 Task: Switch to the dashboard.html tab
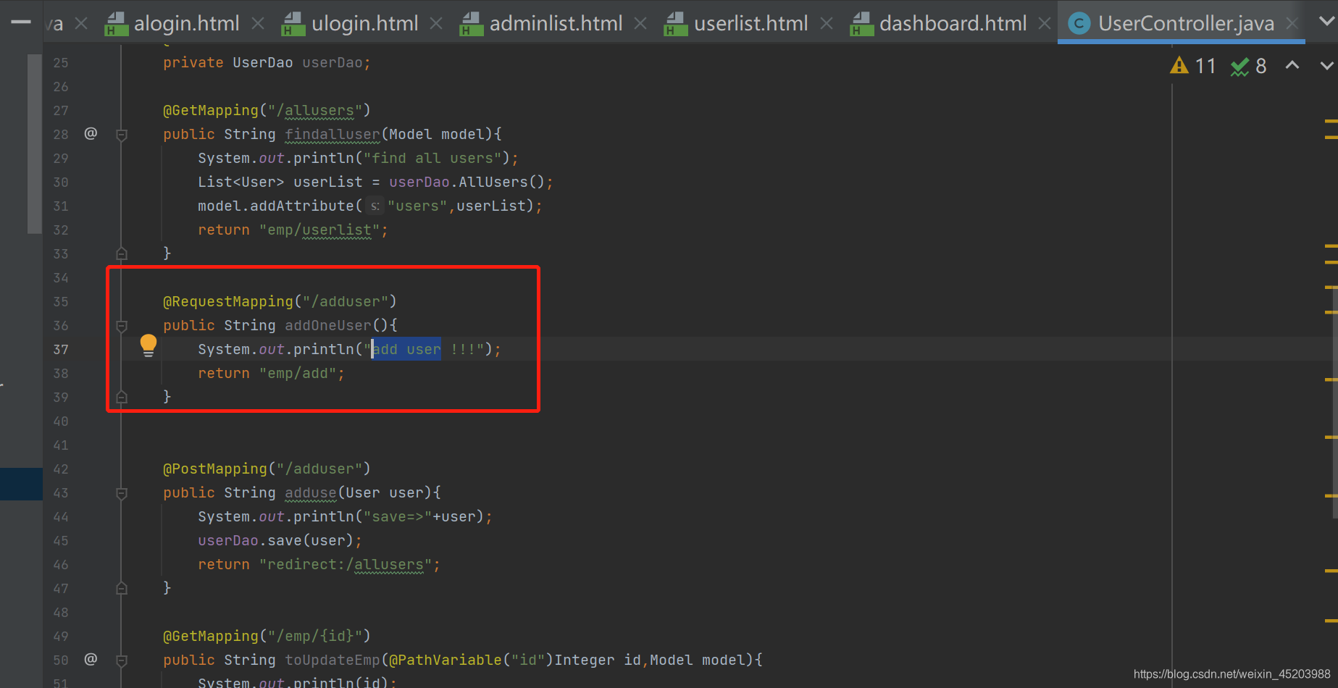coord(940,23)
